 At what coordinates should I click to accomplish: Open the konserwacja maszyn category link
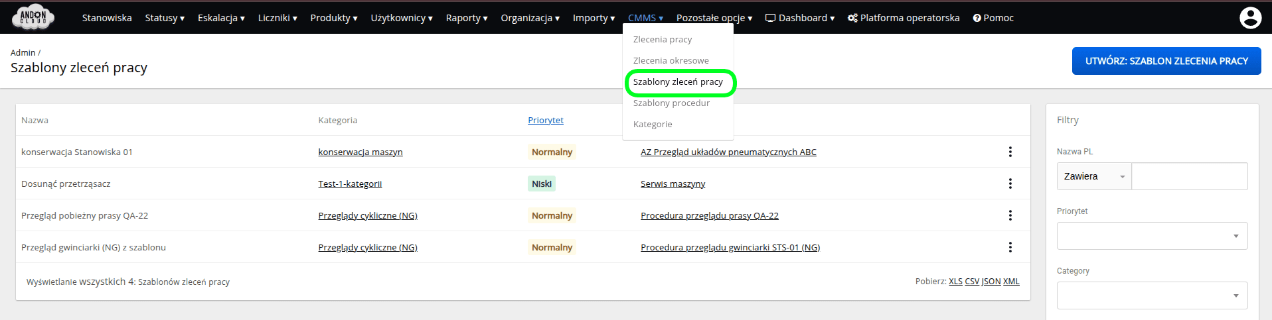pyautogui.click(x=360, y=152)
